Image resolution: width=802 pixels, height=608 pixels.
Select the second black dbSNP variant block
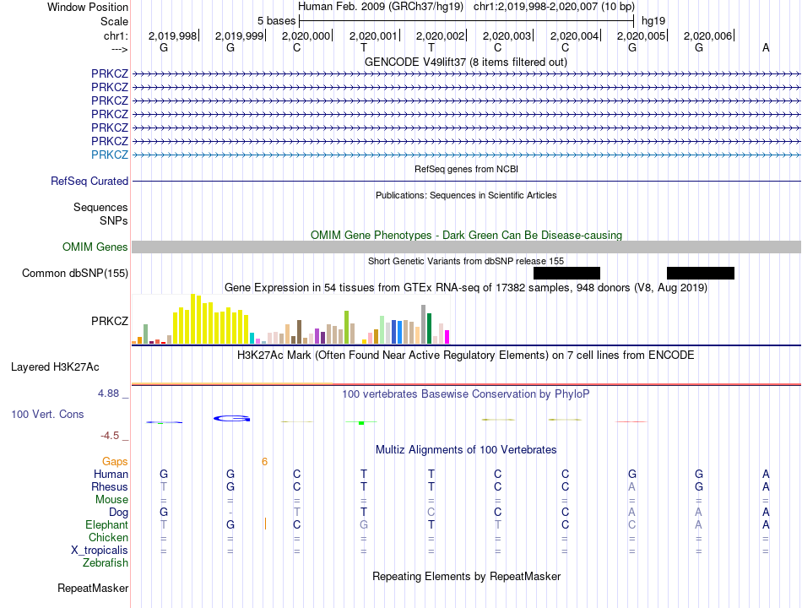point(701,274)
